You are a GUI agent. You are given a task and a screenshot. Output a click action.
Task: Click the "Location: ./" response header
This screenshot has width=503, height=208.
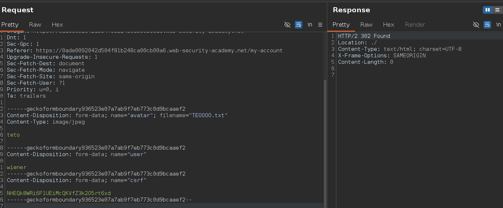358,43
